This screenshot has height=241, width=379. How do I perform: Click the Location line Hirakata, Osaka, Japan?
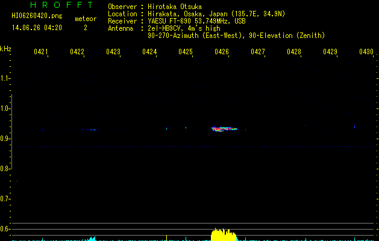tap(216, 14)
